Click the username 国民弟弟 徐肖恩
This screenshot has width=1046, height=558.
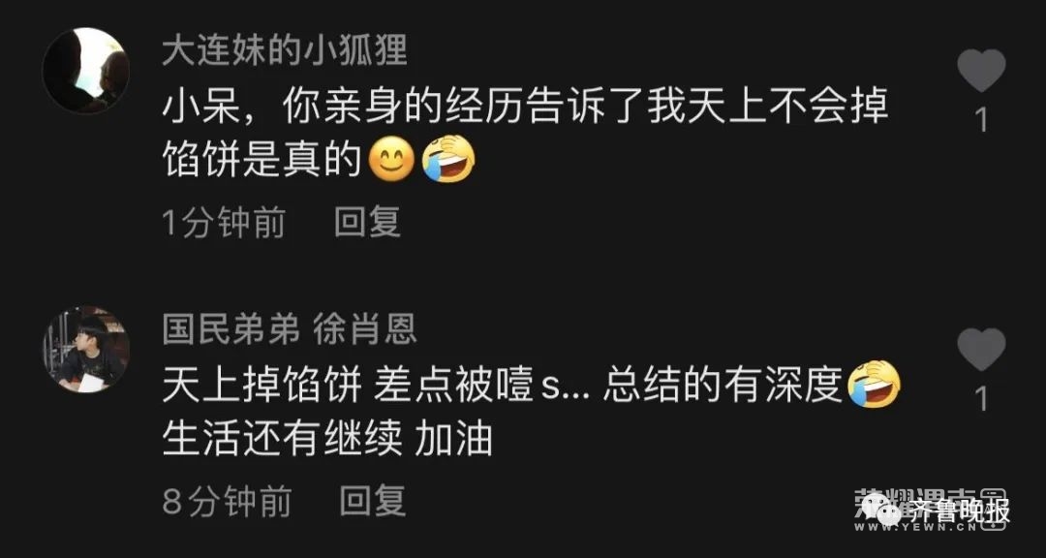pyautogui.click(x=290, y=329)
